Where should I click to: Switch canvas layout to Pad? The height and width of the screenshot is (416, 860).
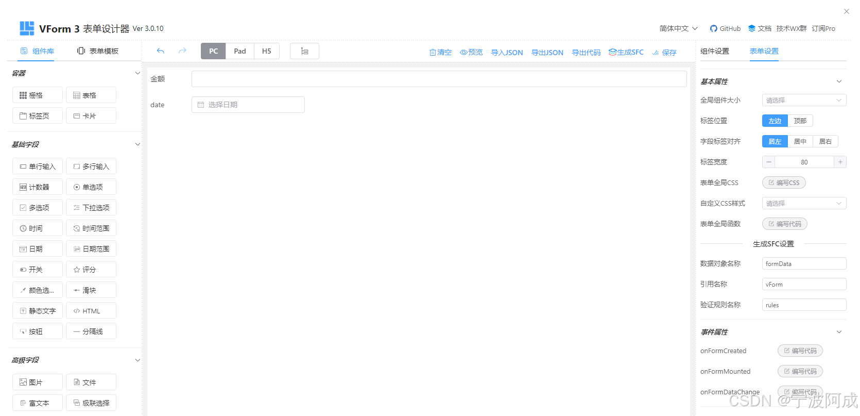240,51
